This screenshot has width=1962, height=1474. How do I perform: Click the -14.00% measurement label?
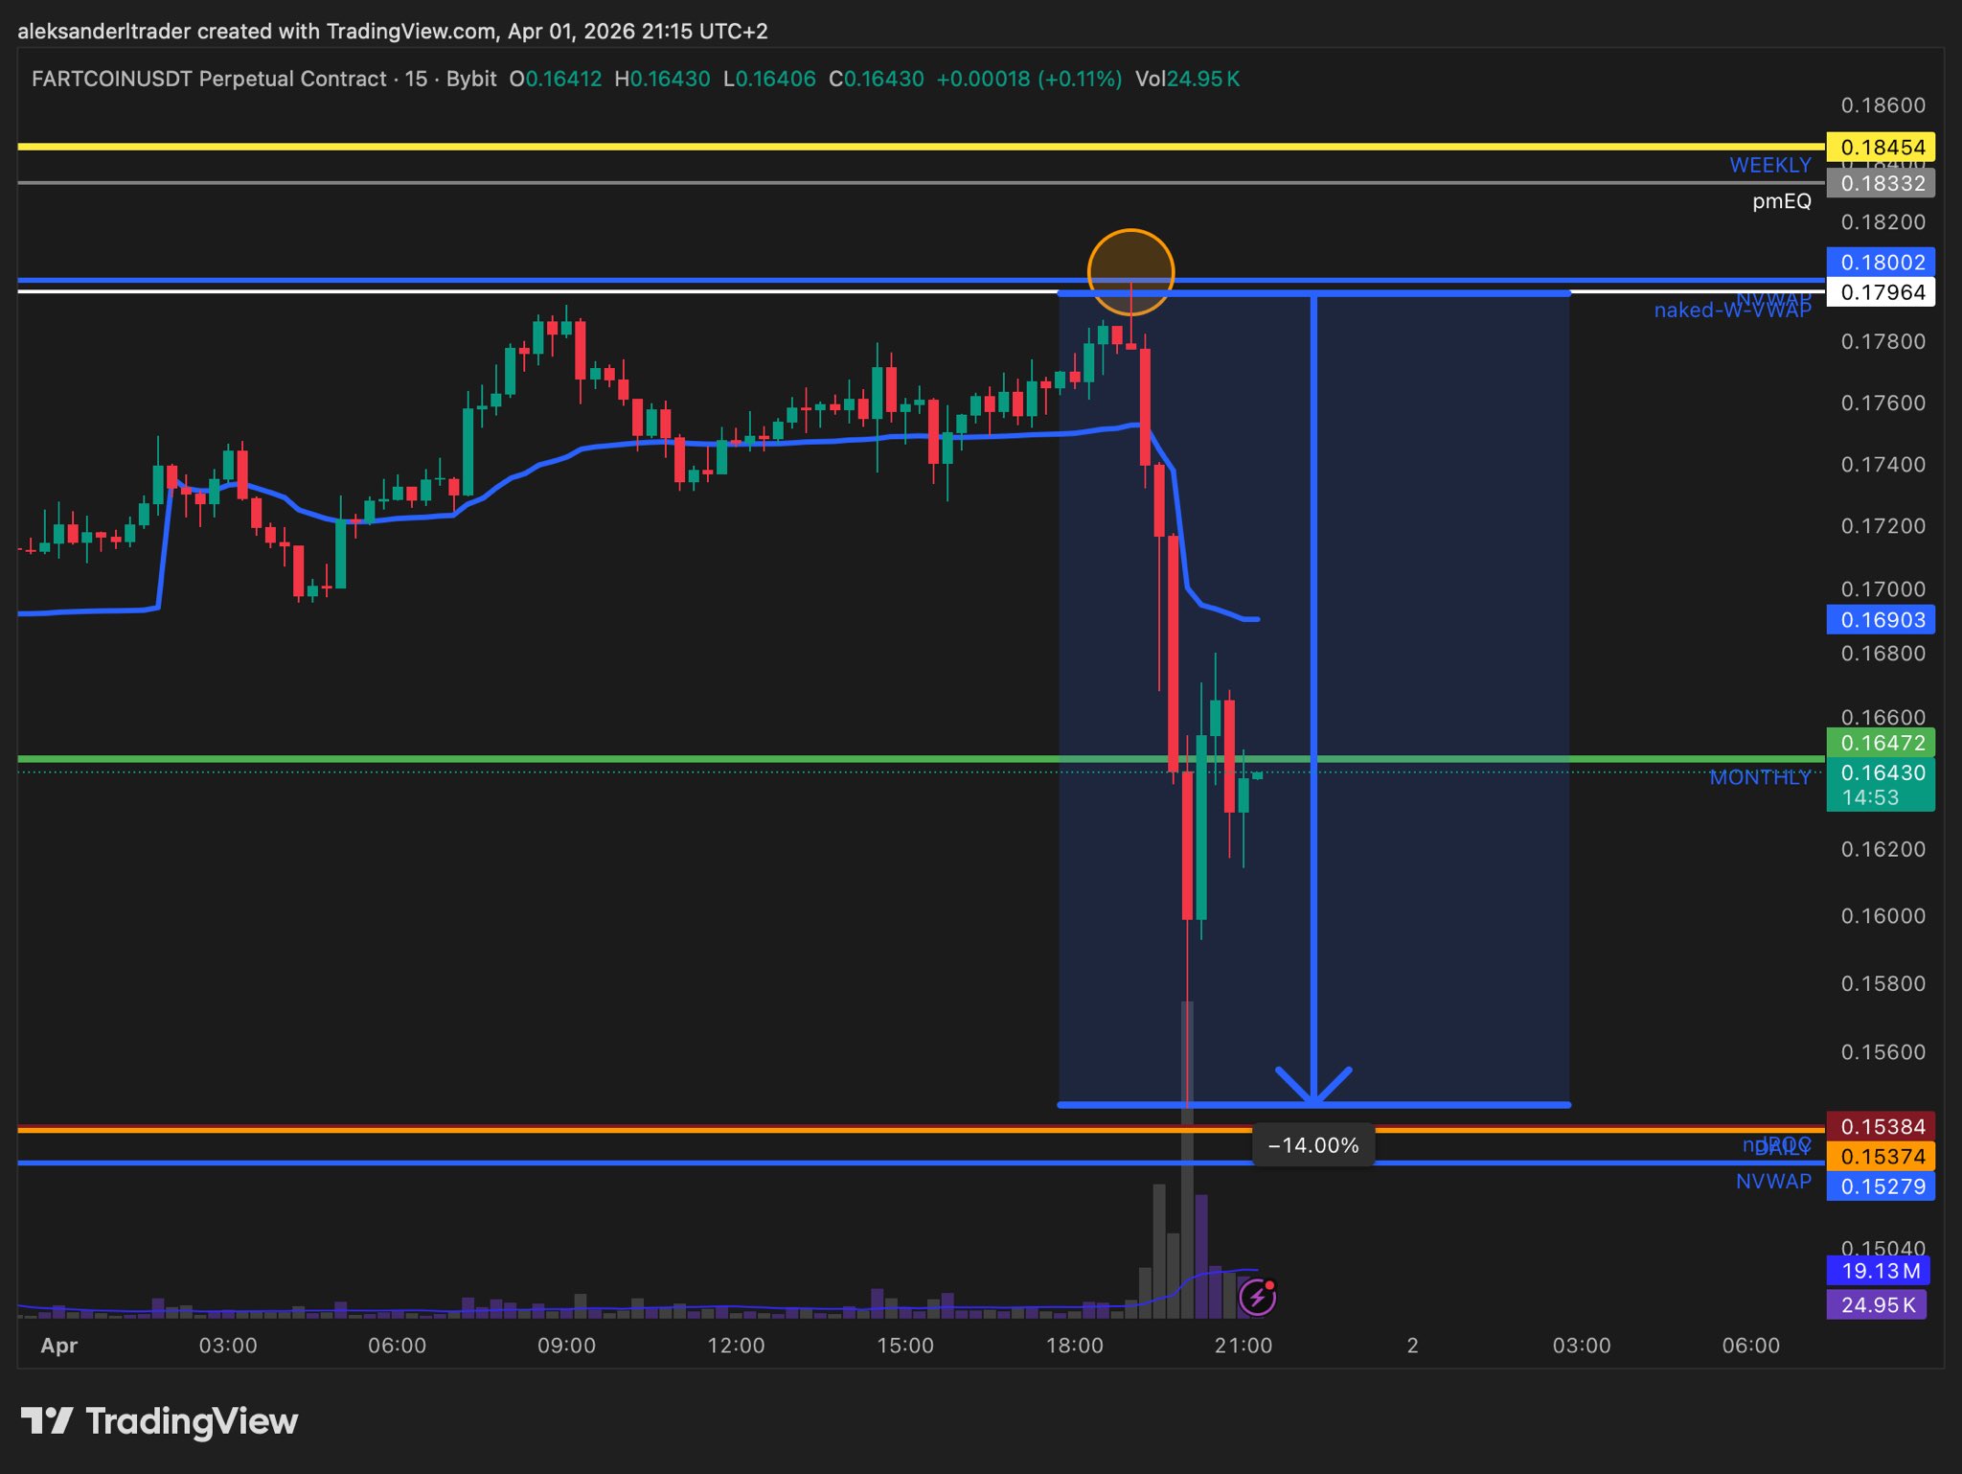point(1312,1145)
